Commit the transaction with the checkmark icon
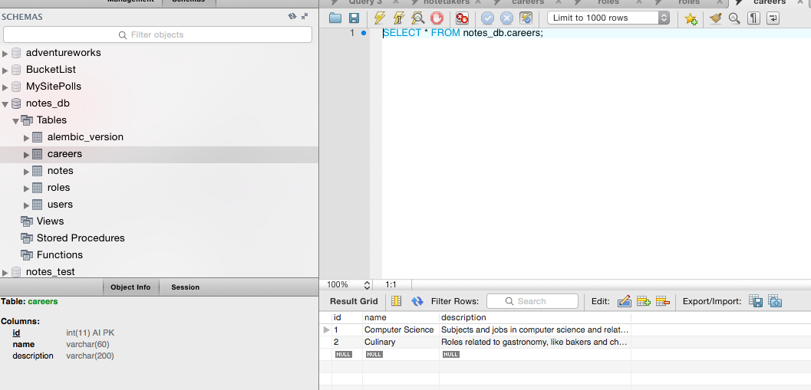 coord(487,18)
